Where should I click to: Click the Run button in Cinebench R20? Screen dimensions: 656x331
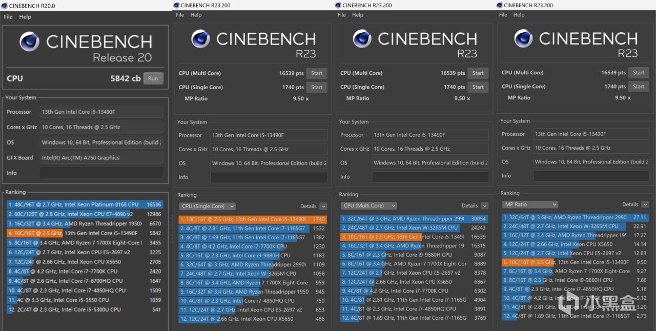point(153,78)
